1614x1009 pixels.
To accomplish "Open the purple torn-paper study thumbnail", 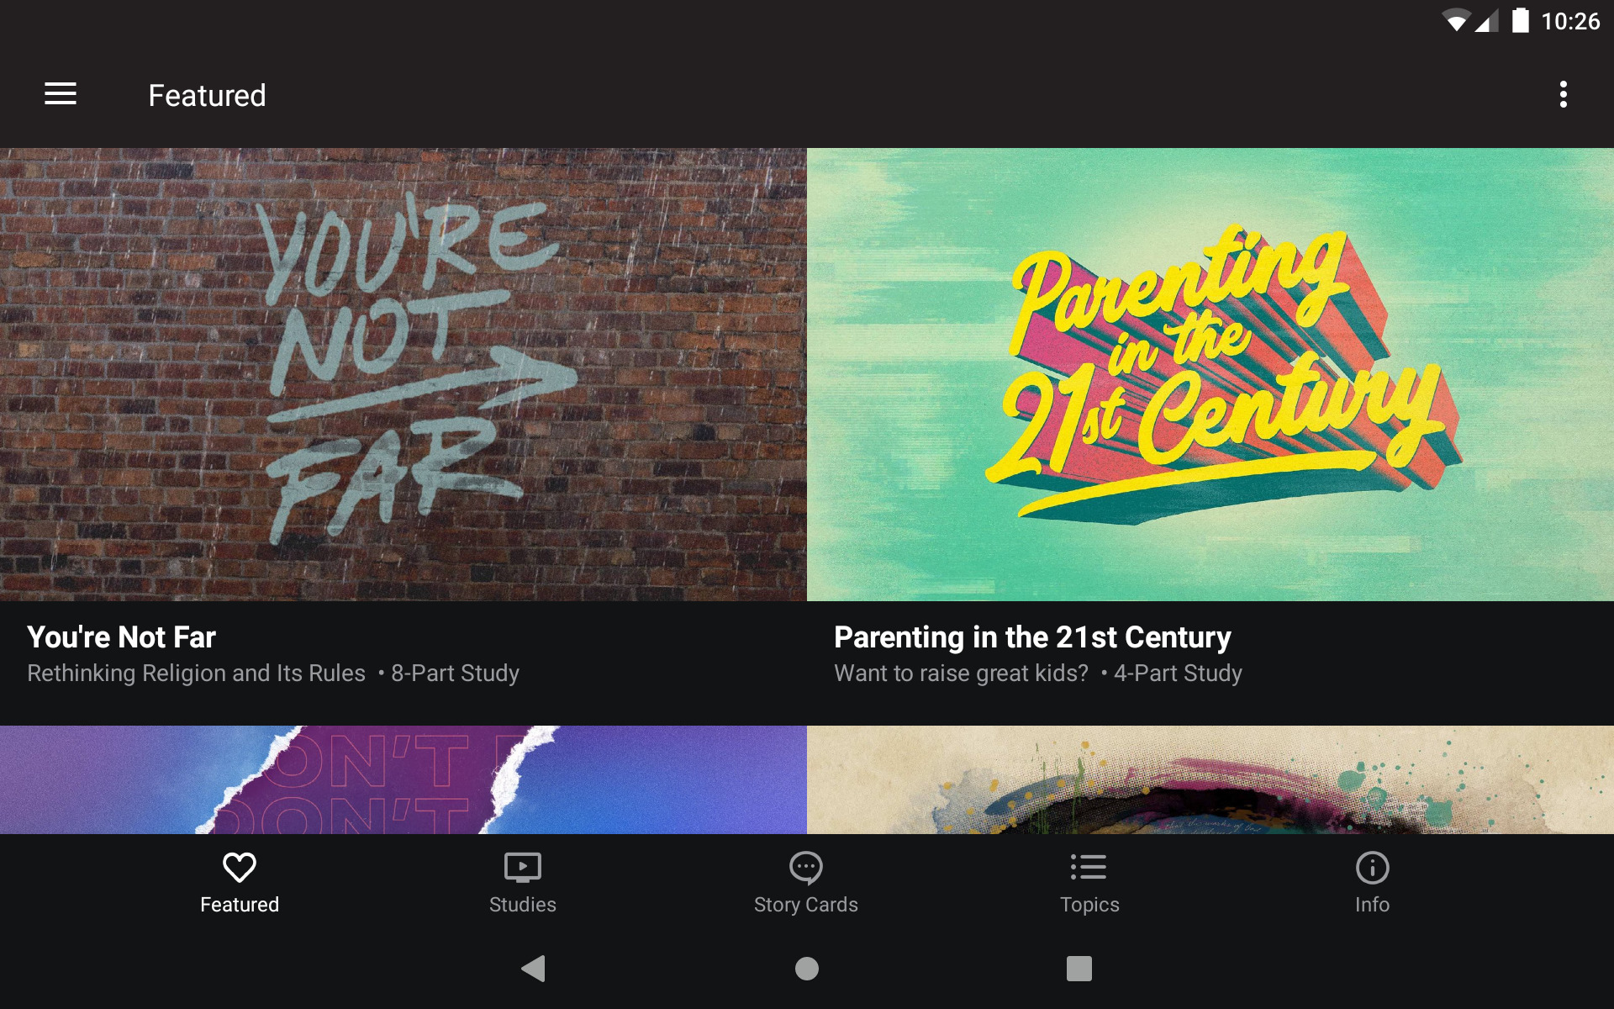I will click(403, 779).
